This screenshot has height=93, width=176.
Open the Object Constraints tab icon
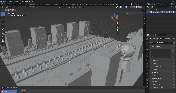(x=147, y=77)
